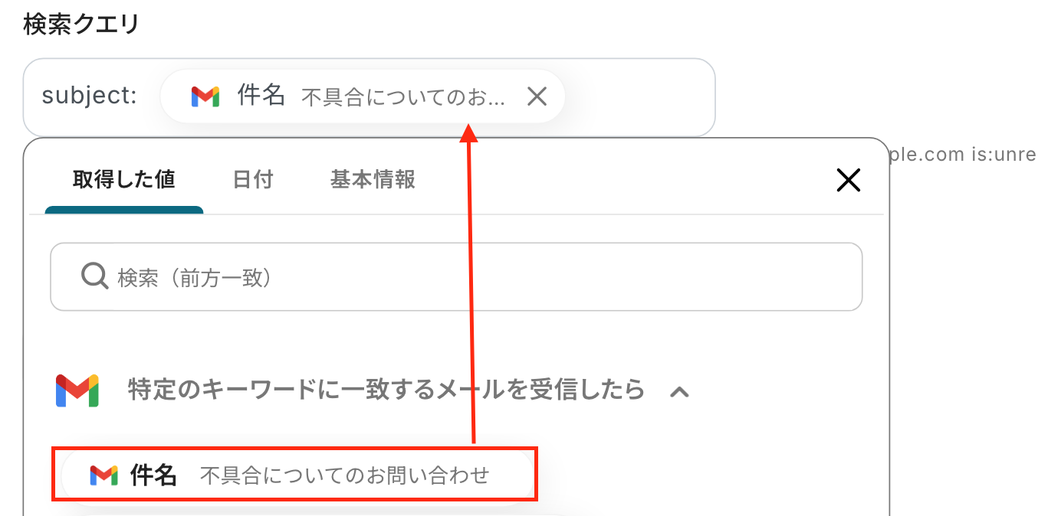Open the 日付 tab

click(253, 180)
